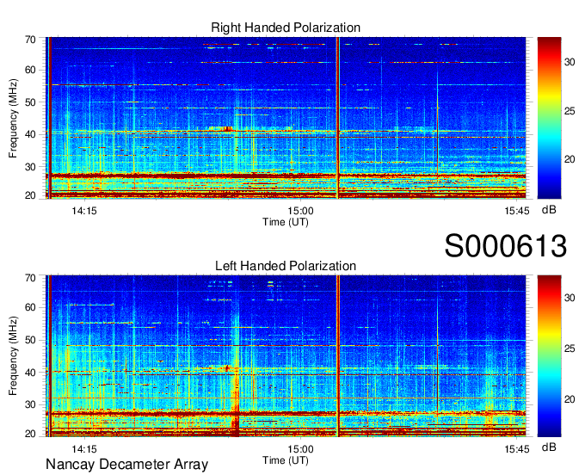Image resolution: width=585 pixels, height=475 pixels.
Task: Click the dB label under the Left Handed color bar
Action: pos(549,447)
